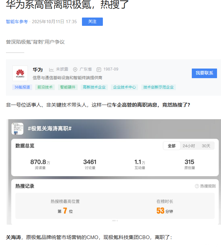Click the question mark icon by 热搜规则
Screen dimensions: 221x249
[x=197, y=186]
